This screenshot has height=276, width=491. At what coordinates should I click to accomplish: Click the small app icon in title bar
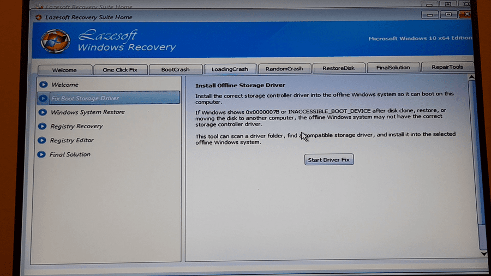[x=39, y=17]
